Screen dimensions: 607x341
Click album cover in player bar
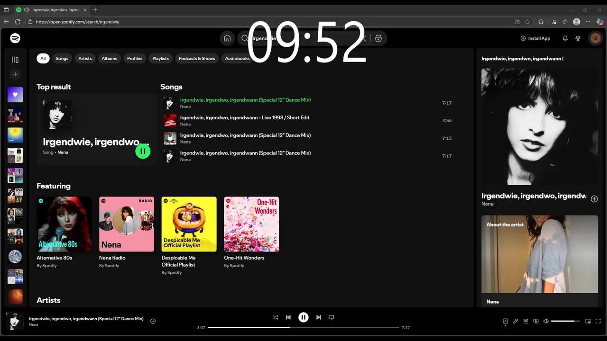pos(15,321)
